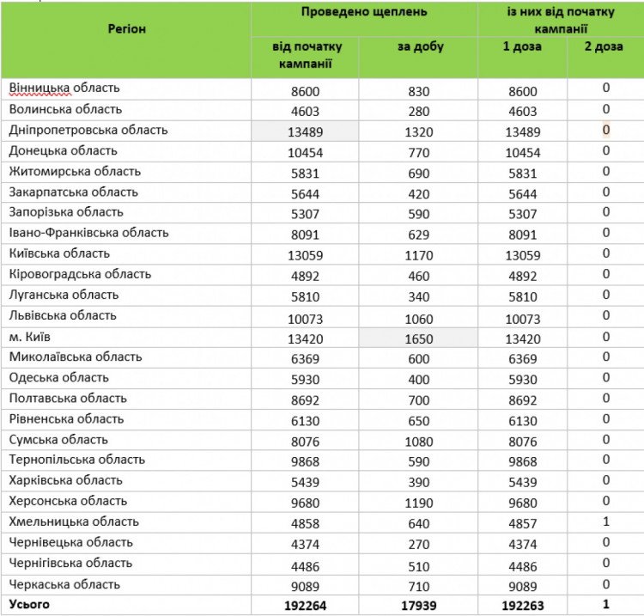Click the daily value 270

coord(418,545)
